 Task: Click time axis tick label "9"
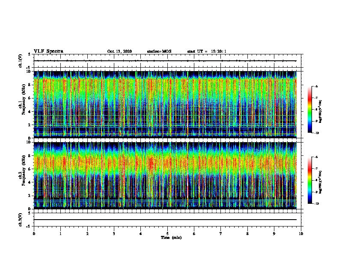click(x=274, y=234)
